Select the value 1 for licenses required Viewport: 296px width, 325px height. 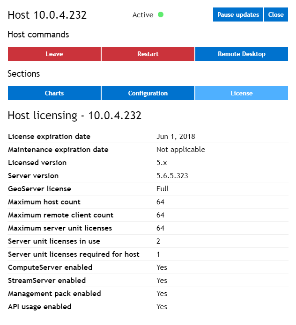point(158,254)
